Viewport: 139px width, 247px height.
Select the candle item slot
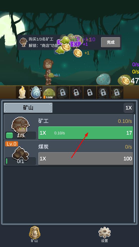point(22,92)
